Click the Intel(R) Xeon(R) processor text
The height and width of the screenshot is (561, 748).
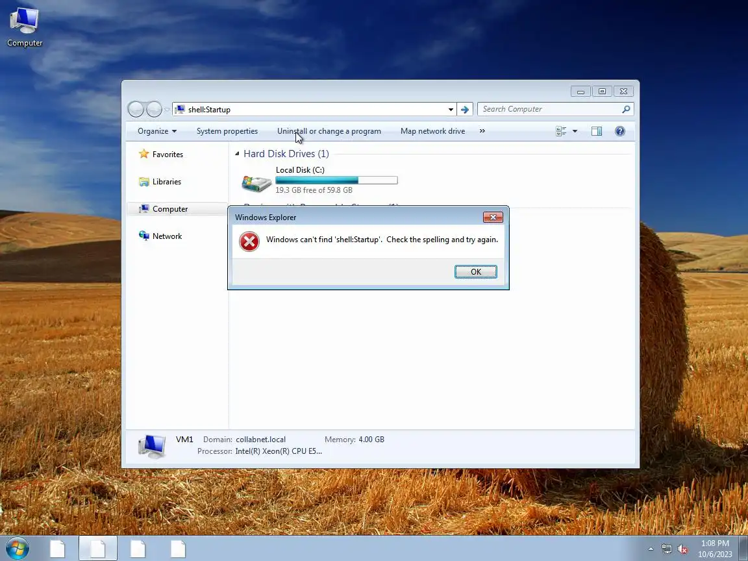[x=279, y=451]
